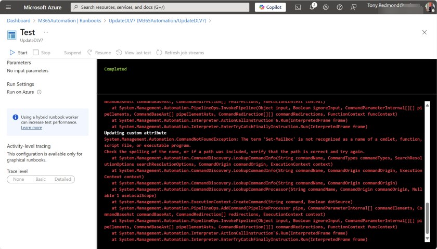The image size is (437, 249).
Task: Open the notifications bell
Action: [x=312, y=7]
